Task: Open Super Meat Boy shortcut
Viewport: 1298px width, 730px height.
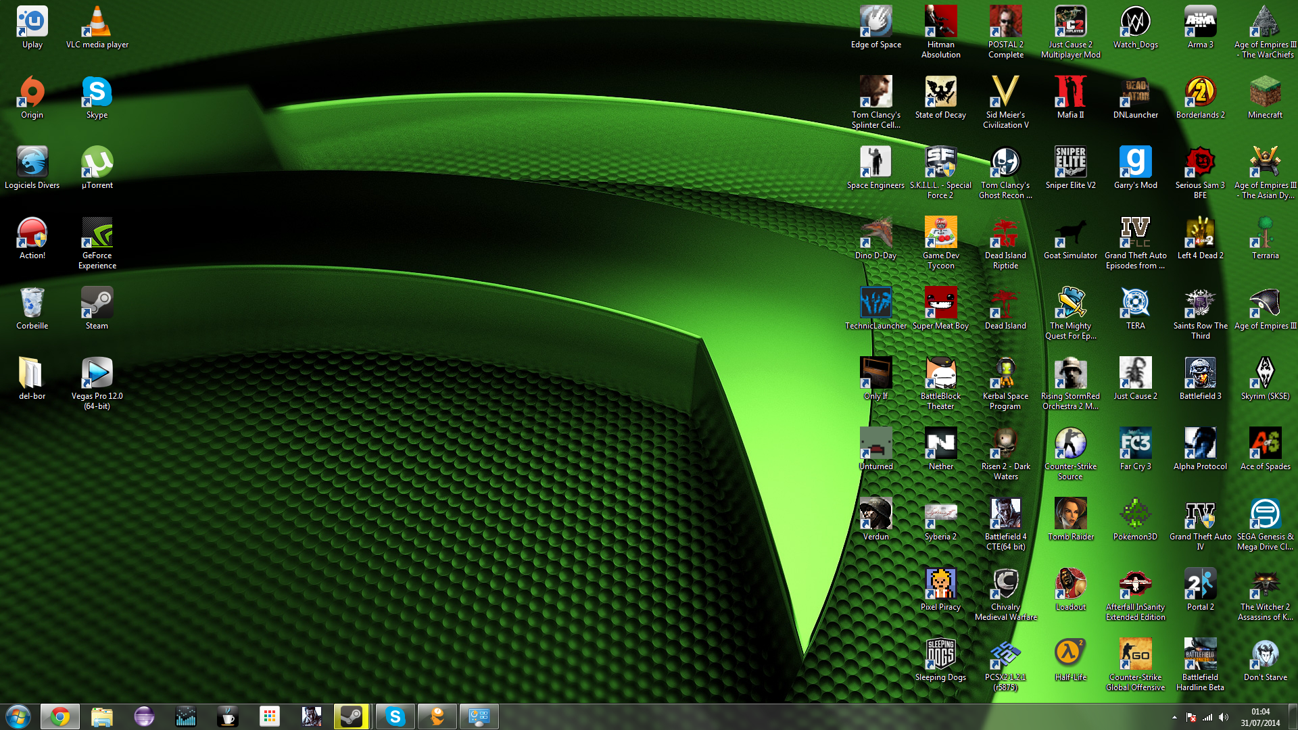Action: pyautogui.click(x=940, y=309)
